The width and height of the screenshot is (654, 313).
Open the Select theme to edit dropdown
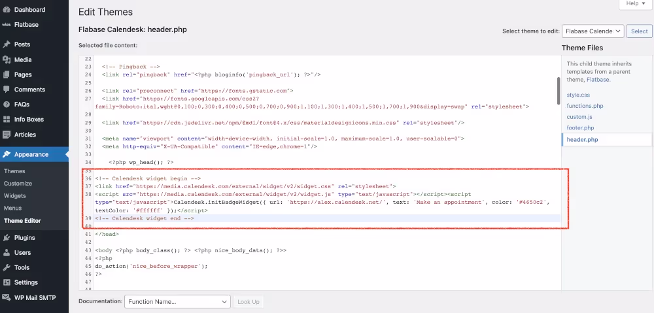(593, 31)
